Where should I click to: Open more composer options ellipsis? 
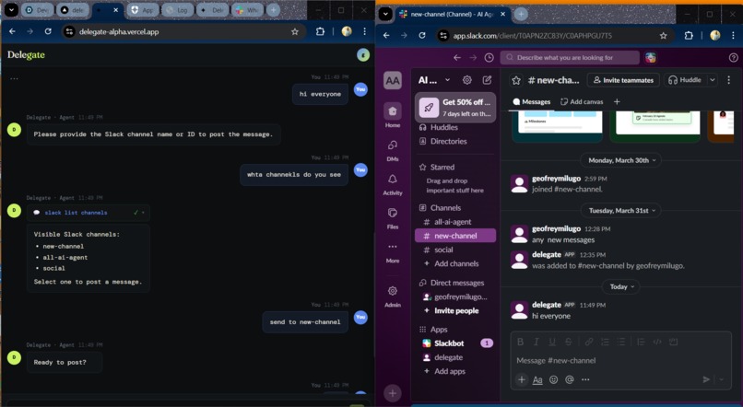pyautogui.click(x=585, y=379)
